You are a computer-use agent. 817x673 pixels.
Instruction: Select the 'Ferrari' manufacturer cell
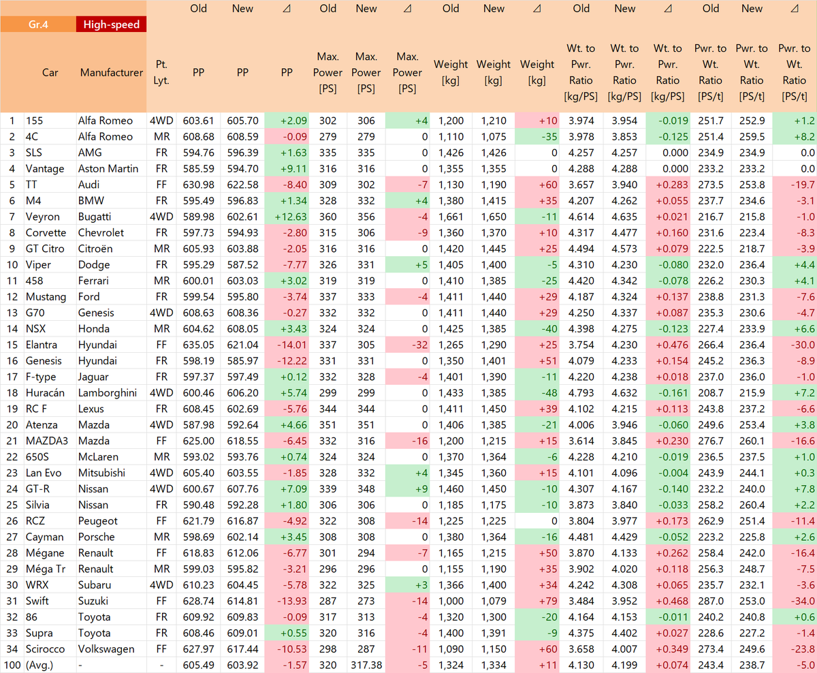112,281
